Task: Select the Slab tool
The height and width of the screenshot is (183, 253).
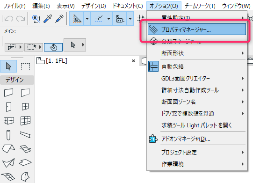Action: (x=25, y=162)
